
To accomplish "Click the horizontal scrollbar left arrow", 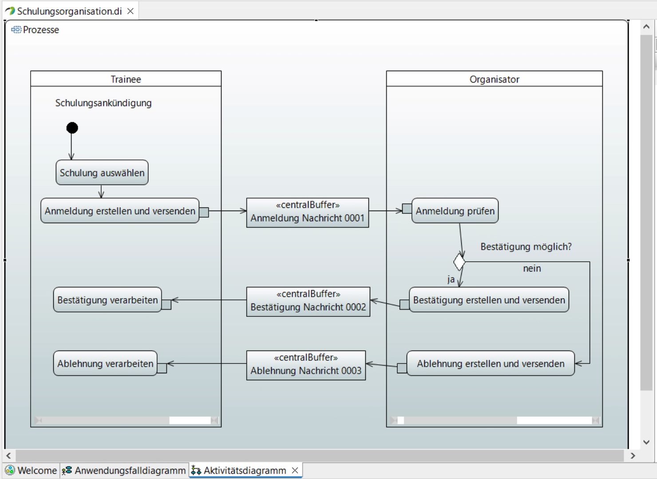I will tap(8, 455).
